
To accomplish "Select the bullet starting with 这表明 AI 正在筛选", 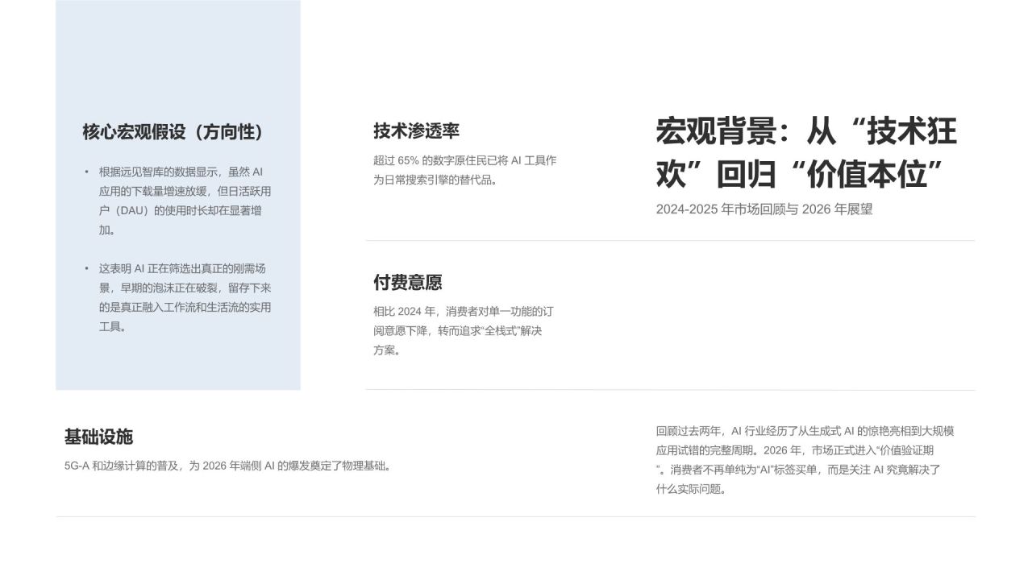I will (178, 297).
